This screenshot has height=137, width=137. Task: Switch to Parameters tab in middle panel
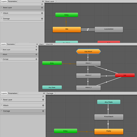click(11, 44)
